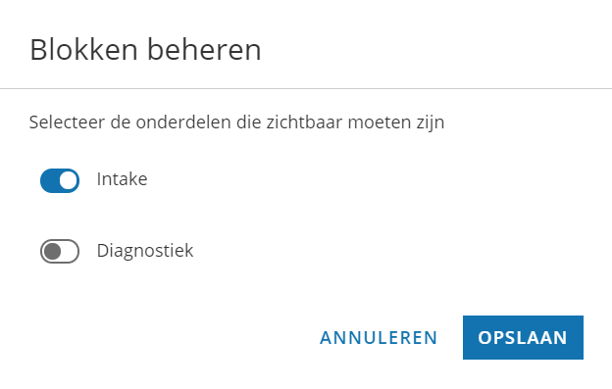Enable the Diagnostiek toggle switch

60,252
